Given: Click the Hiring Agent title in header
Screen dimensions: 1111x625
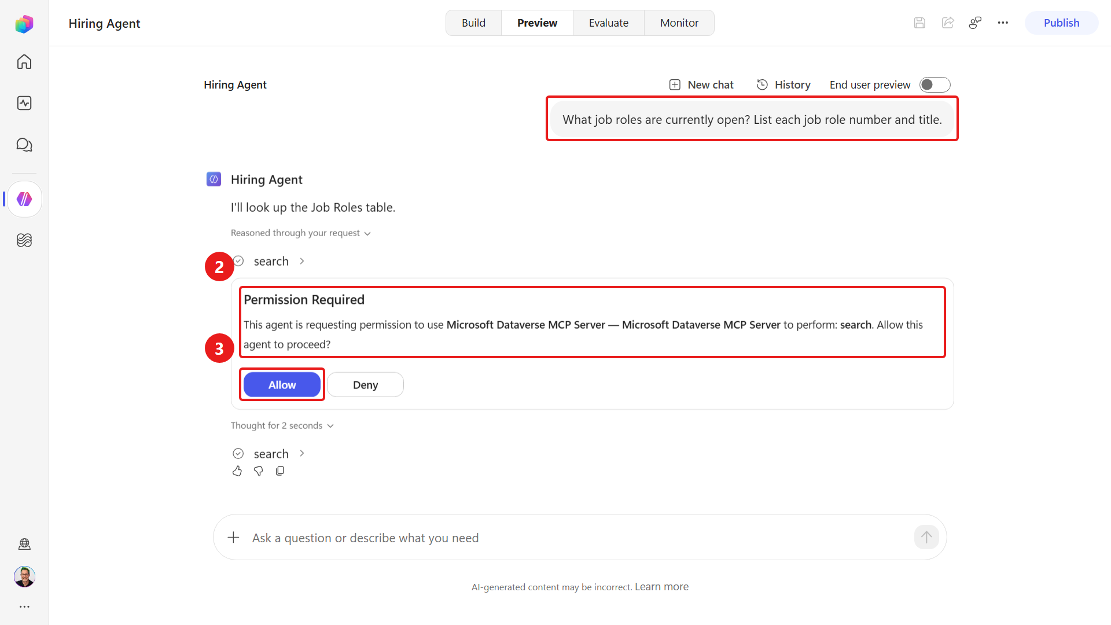Looking at the screenshot, I should pos(104,24).
